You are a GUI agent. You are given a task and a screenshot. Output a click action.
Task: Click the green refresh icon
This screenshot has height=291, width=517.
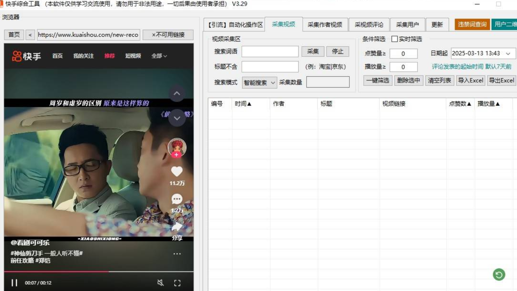[x=499, y=275]
